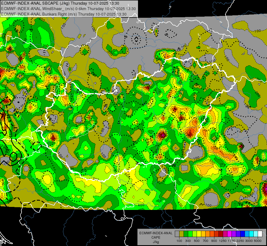Click the sky blue legend swatch
Viewport: 267px width, 246px height.
247,234
